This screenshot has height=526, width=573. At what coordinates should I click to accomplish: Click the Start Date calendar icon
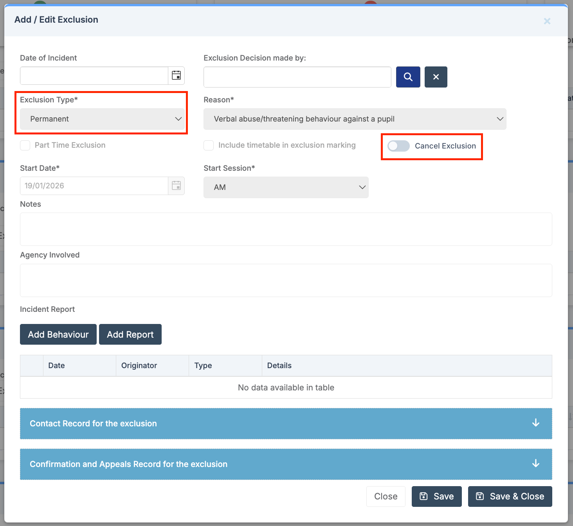176,186
